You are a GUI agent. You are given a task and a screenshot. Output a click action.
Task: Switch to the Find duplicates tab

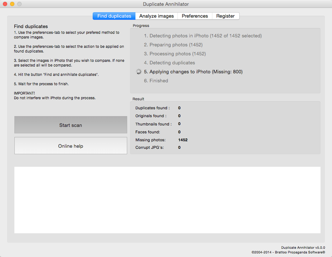(x=114, y=16)
